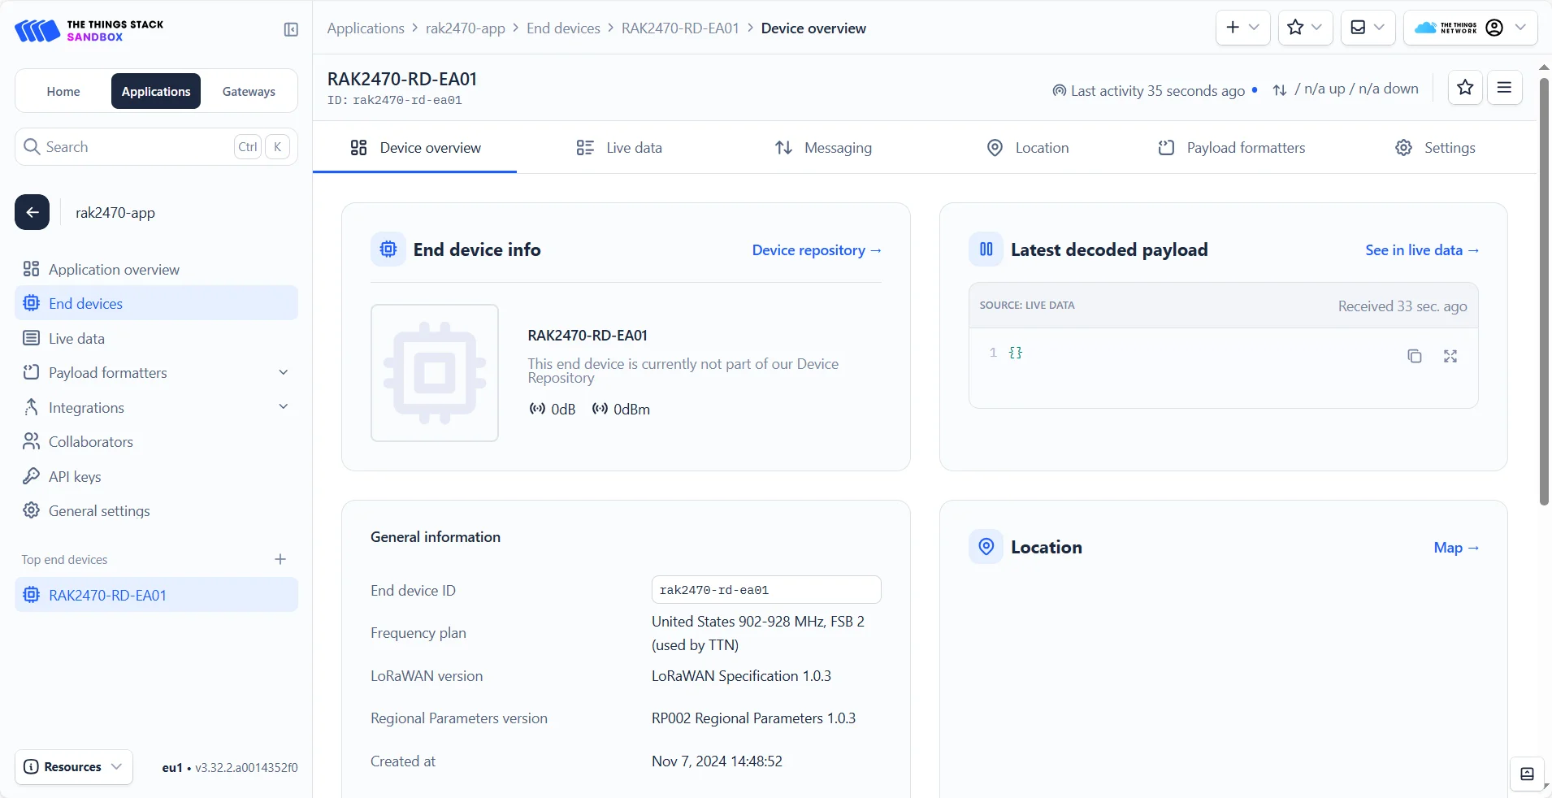Click End devices in the breadcrumb
1552x798 pixels.
coord(563,28)
